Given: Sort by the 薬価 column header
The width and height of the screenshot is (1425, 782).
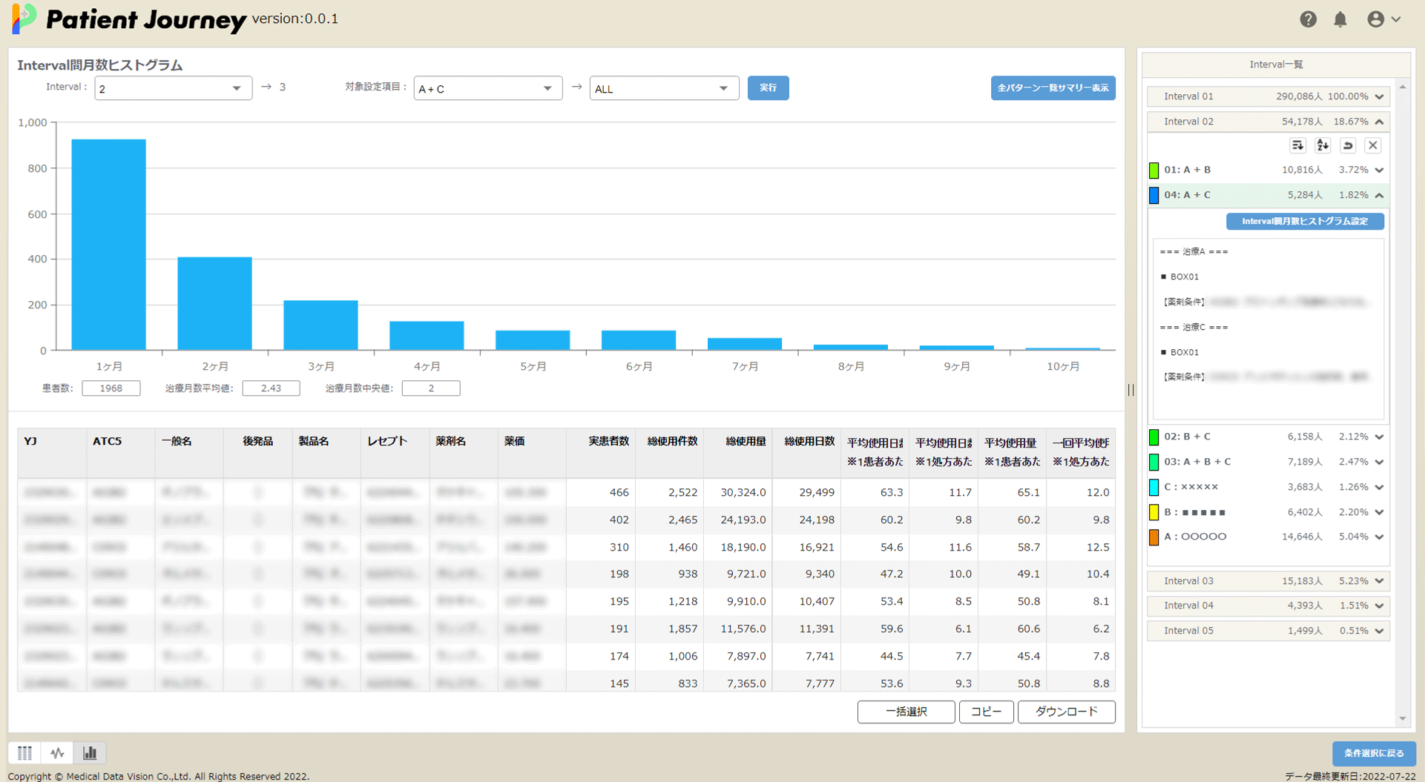Looking at the screenshot, I should click(532, 452).
